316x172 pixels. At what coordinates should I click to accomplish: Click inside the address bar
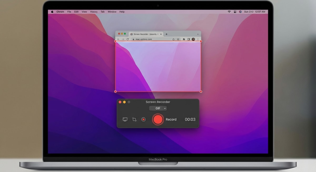coord(147,39)
